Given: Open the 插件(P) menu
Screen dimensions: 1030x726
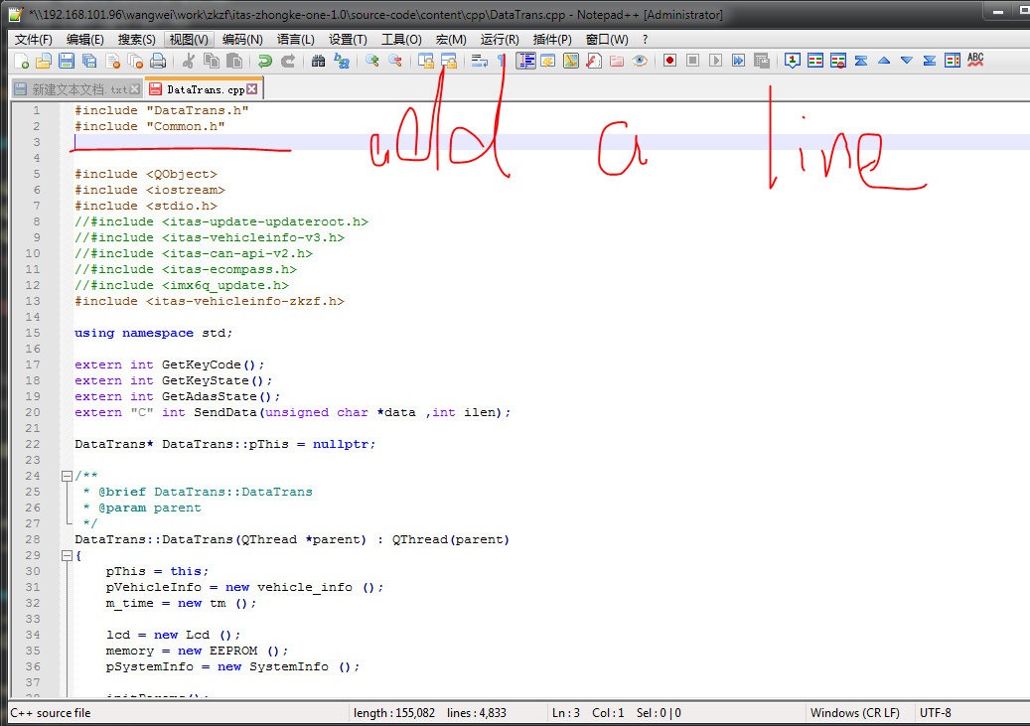Looking at the screenshot, I should pyautogui.click(x=552, y=40).
